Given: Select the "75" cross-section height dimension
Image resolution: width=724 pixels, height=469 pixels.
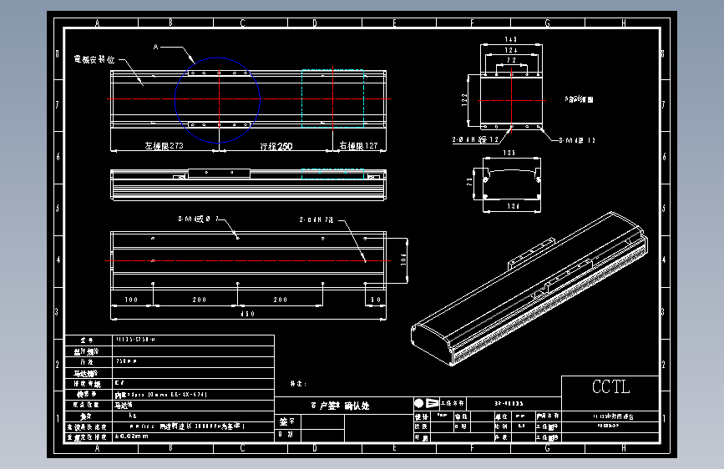Looking at the screenshot, I should 470,181.
